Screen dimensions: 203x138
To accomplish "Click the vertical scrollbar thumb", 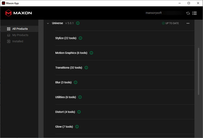I will tap(199, 71).
